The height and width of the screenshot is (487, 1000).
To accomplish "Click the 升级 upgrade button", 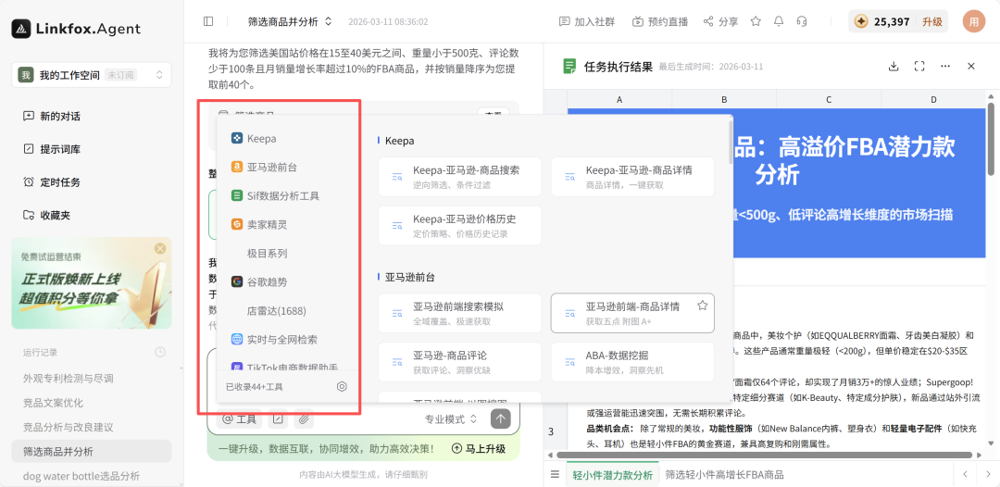I will point(931,21).
